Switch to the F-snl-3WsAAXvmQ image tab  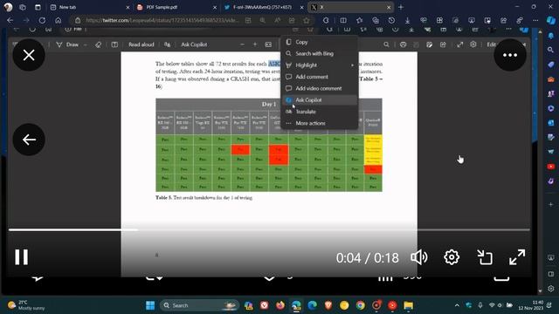coord(262,7)
